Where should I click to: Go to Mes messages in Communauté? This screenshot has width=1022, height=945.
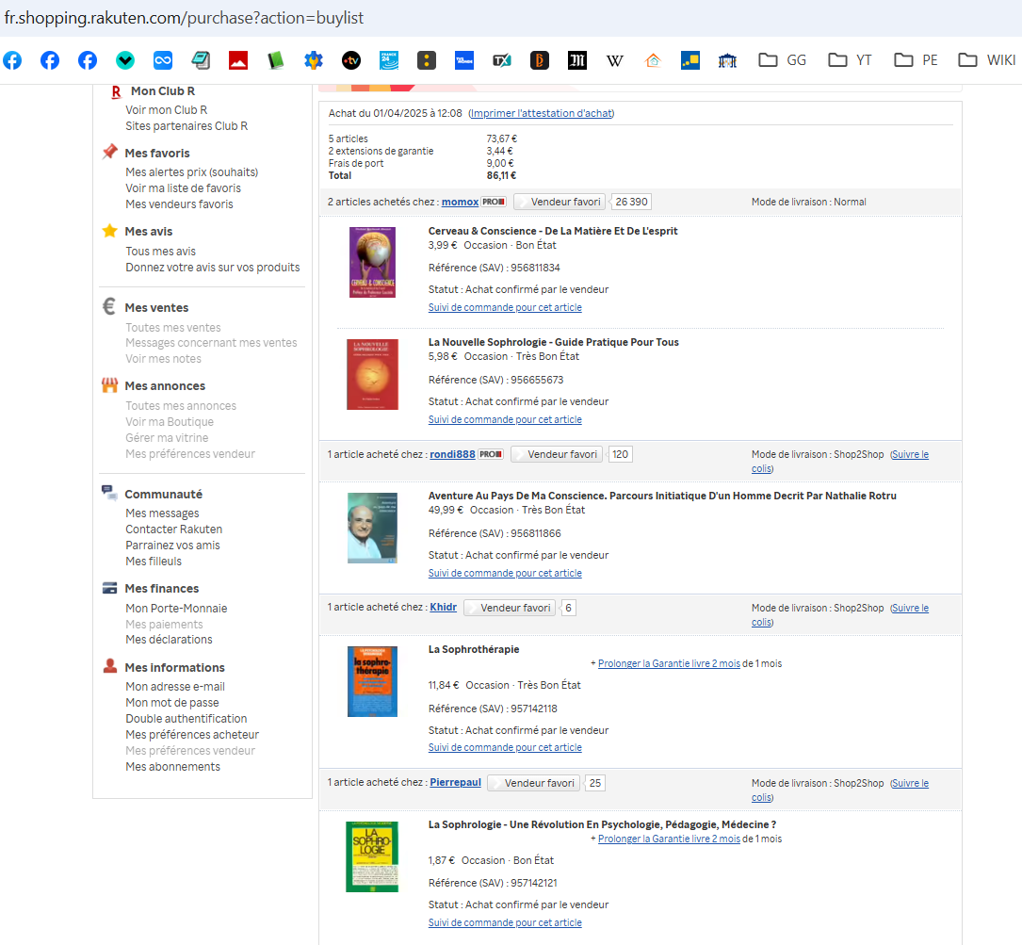(x=162, y=513)
